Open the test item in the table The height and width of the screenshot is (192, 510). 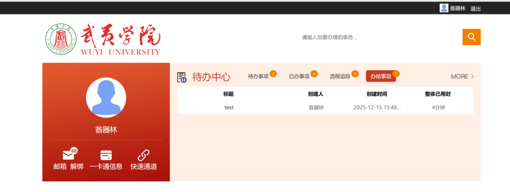click(229, 108)
